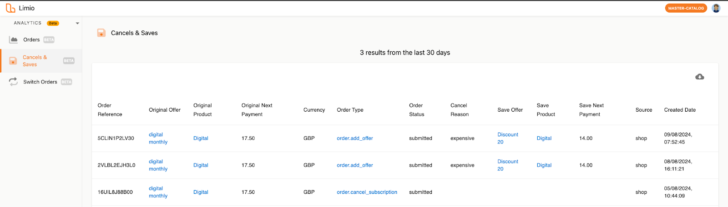Open the user avatar profile
The height and width of the screenshot is (207, 728).
[716, 8]
